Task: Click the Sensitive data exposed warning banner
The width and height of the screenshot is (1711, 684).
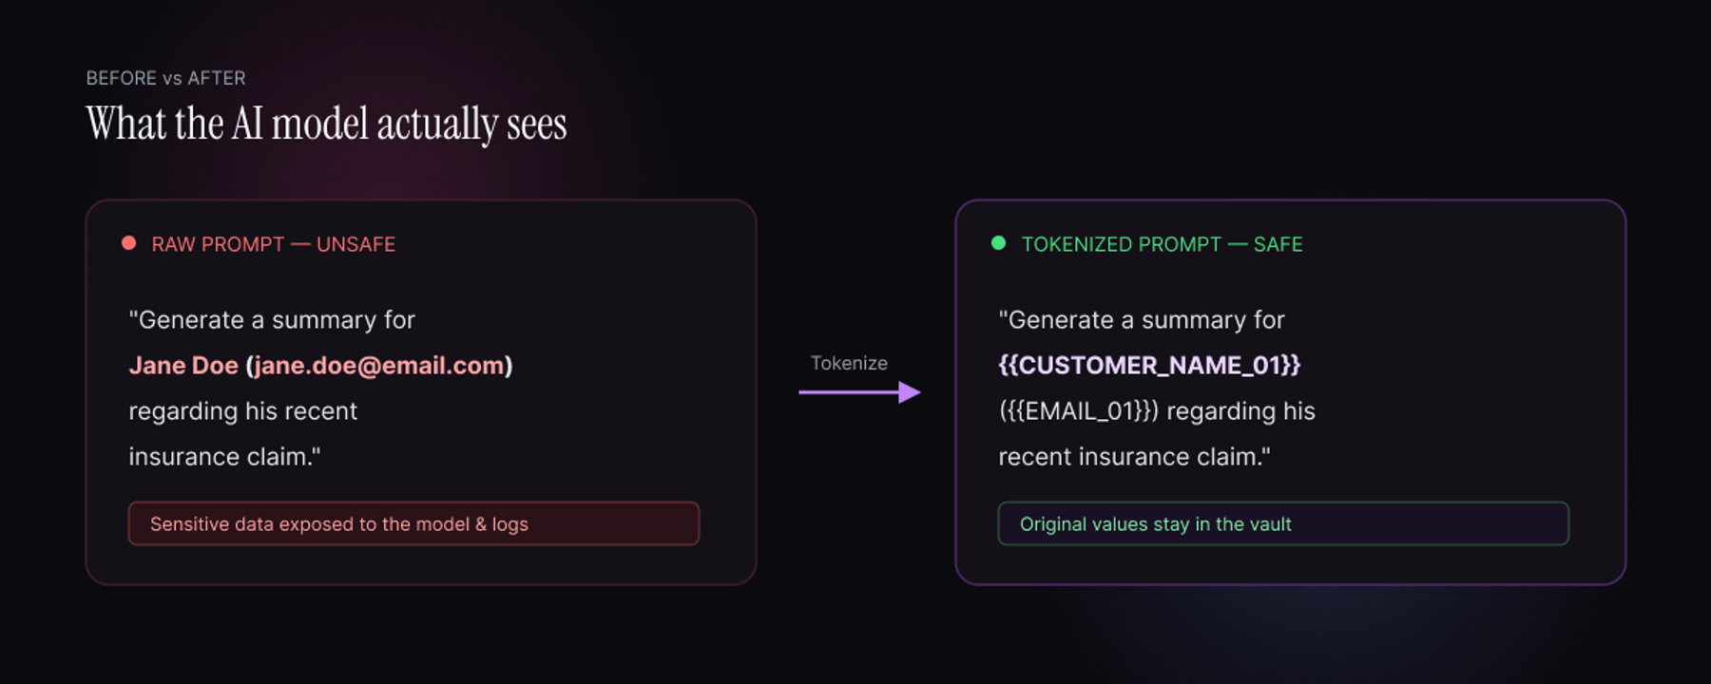Action: [x=413, y=523]
